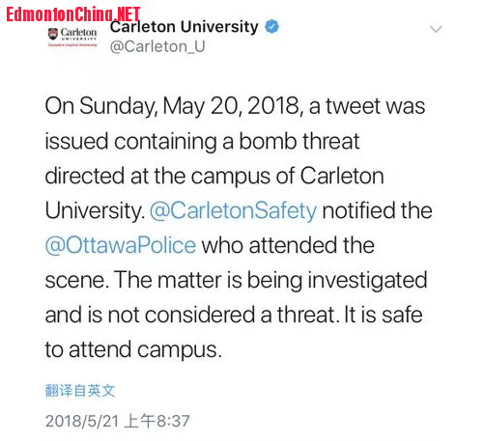Click the shield crest in Carleton logo
484x441 pixels.
(53, 34)
